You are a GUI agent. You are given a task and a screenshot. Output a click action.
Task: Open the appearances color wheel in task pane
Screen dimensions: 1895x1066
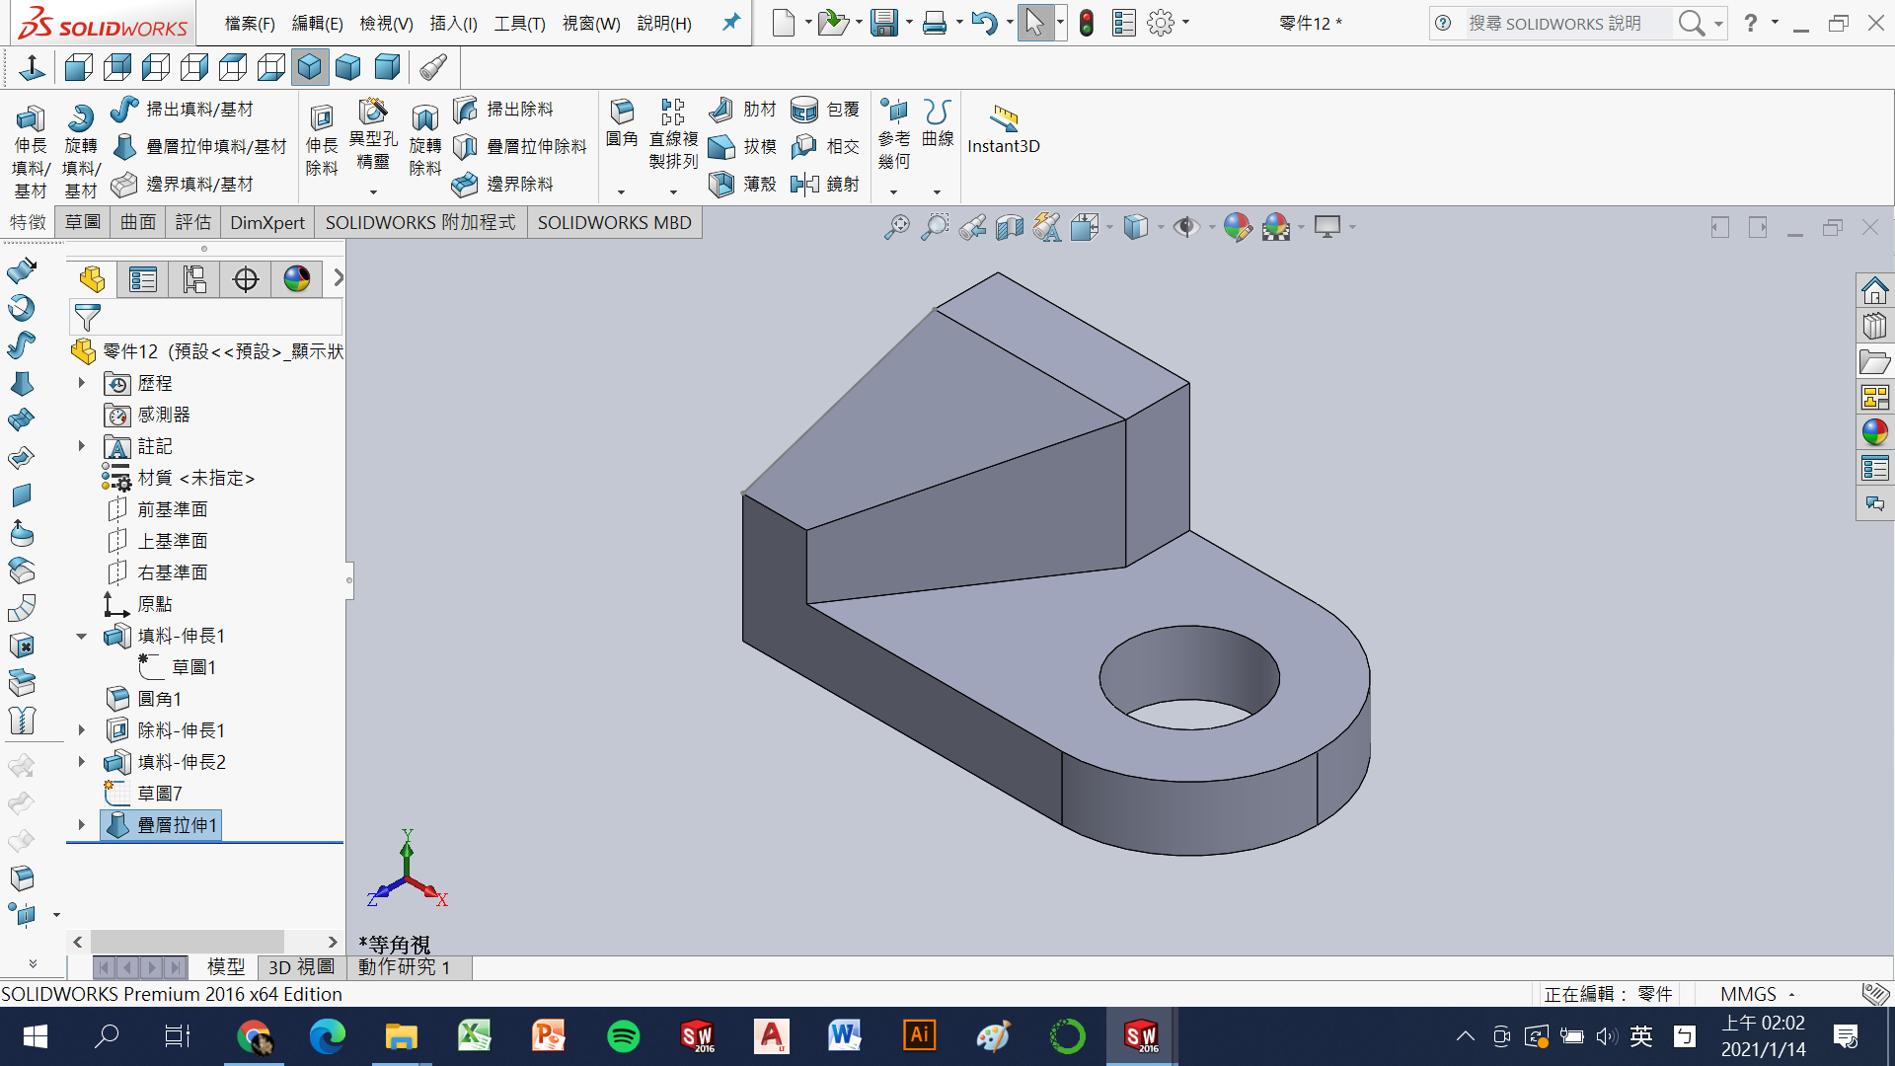click(x=1874, y=432)
